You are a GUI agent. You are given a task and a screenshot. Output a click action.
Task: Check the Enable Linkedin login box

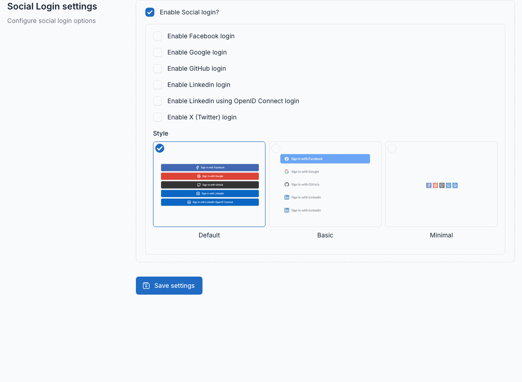click(157, 85)
